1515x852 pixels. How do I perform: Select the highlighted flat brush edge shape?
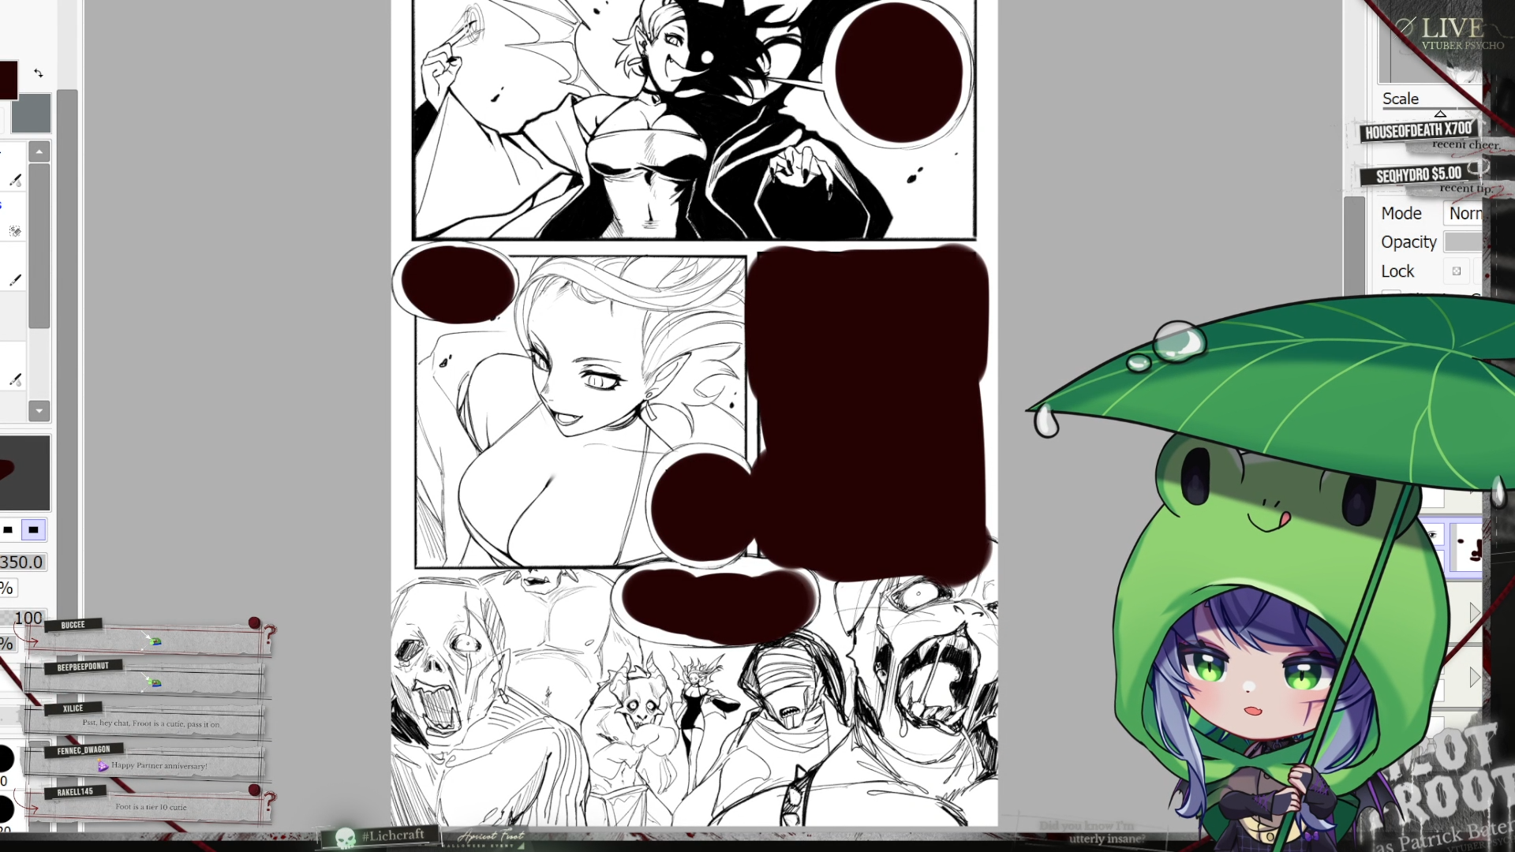click(x=33, y=530)
